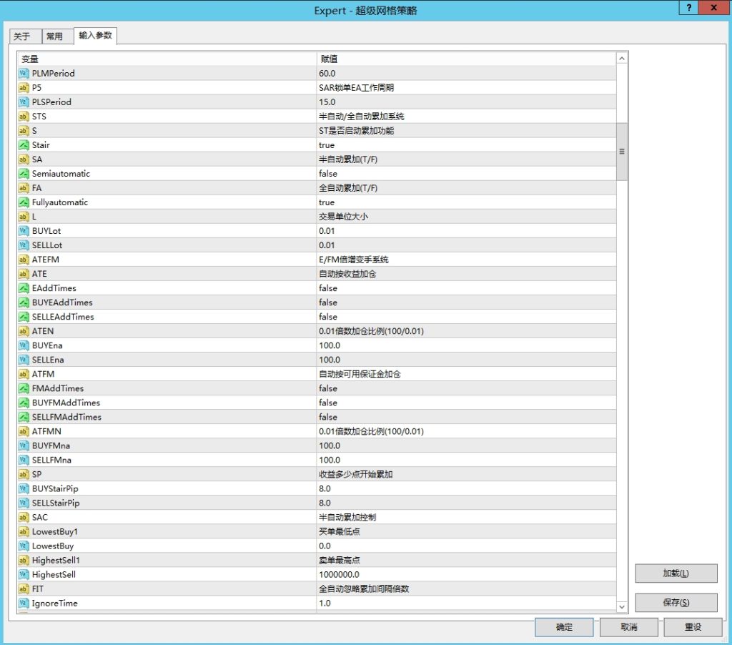Select the SELLLot value field 0.01

coord(326,245)
